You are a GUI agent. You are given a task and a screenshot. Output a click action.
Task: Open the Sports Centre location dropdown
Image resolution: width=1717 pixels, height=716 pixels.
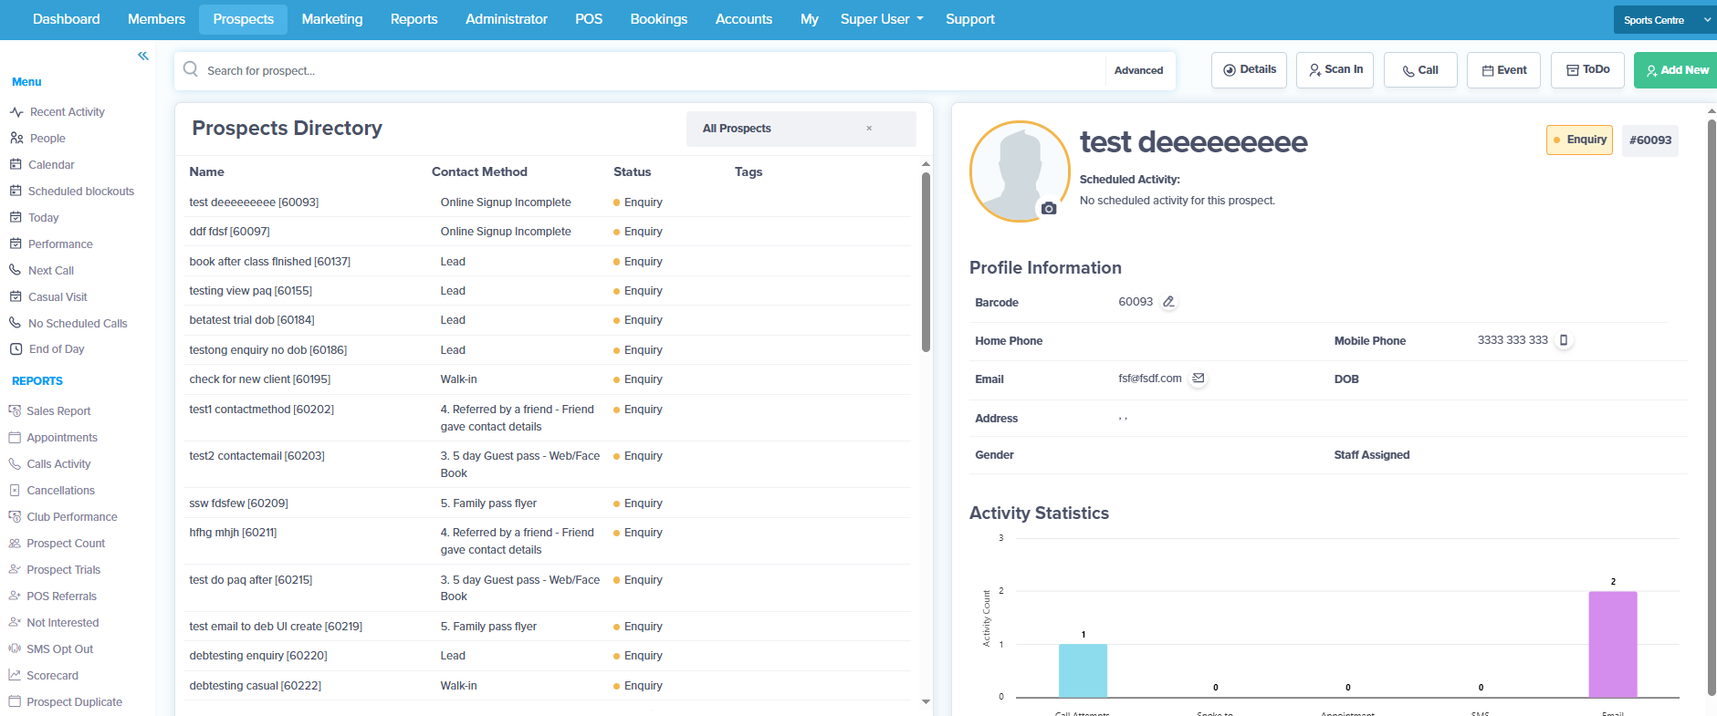1666,20
